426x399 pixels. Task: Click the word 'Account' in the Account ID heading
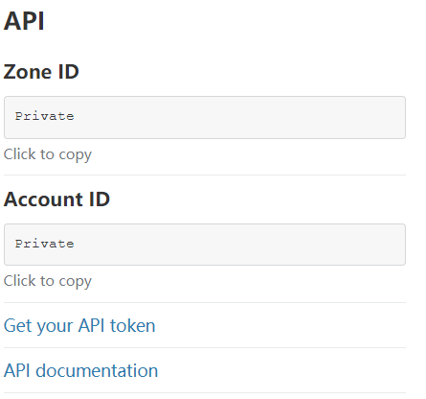tap(44, 199)
